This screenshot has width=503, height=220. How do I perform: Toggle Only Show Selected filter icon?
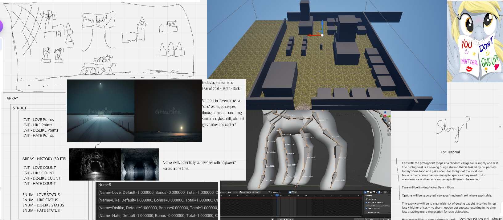(x=365, y=192)
